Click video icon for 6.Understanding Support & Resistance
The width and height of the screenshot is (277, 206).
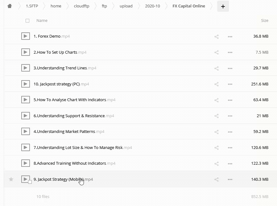(x=25, y=116)
